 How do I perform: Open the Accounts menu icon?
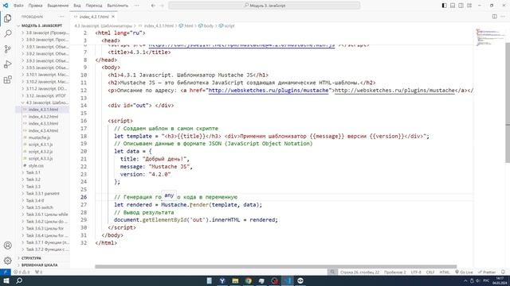tap(8, 245)
